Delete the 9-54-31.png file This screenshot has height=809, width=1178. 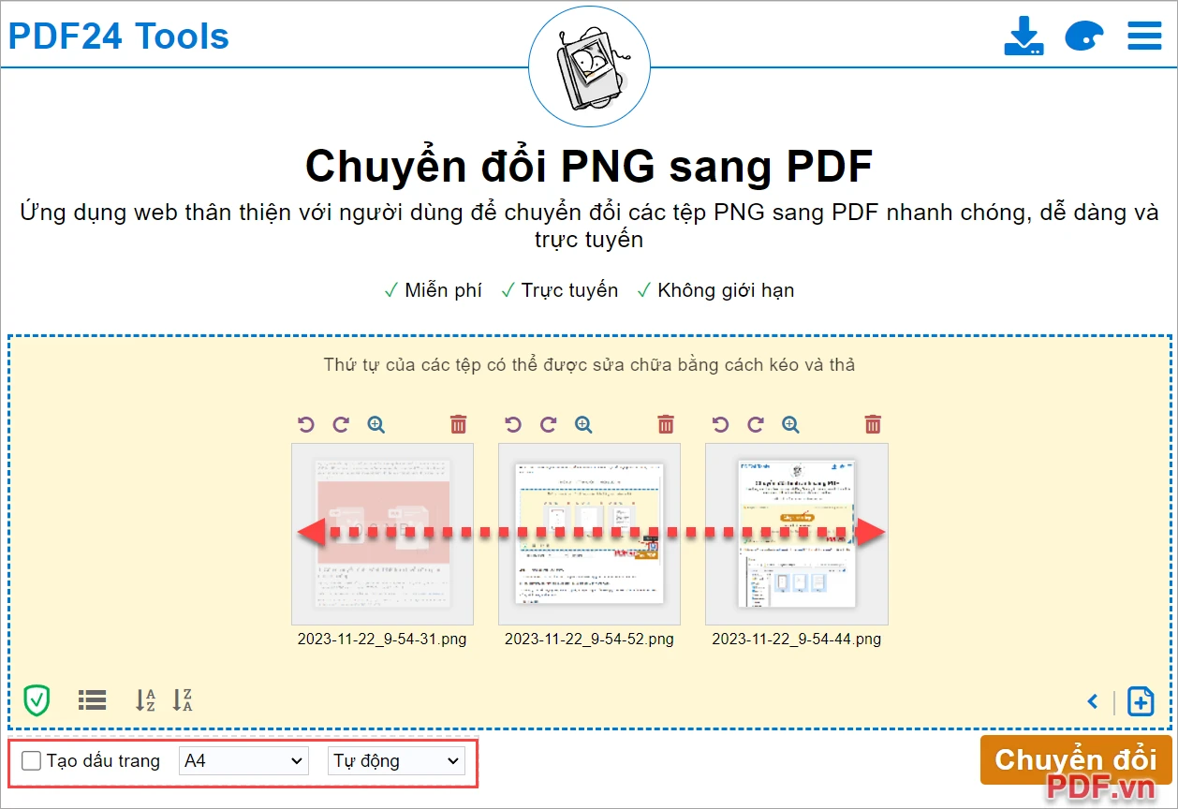pos(459,425)
